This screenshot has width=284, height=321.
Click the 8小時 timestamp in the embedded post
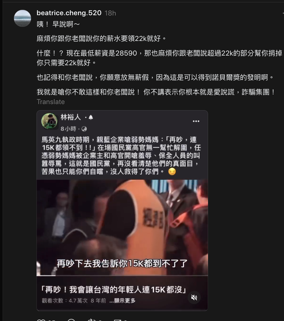[x=68, y=129]
